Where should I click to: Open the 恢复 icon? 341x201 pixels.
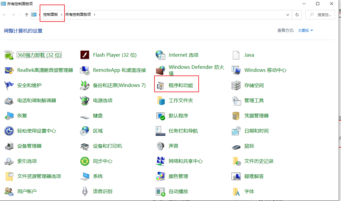[9, 116]
